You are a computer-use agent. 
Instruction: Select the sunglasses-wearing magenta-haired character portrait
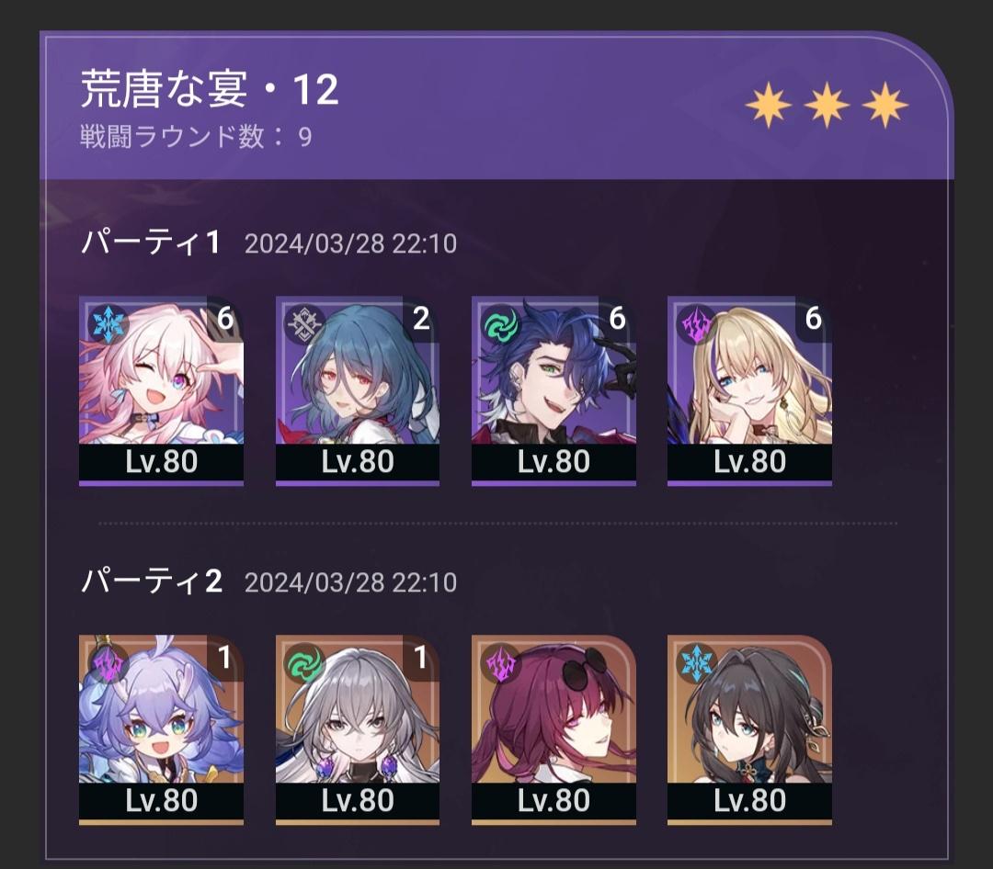554,729
